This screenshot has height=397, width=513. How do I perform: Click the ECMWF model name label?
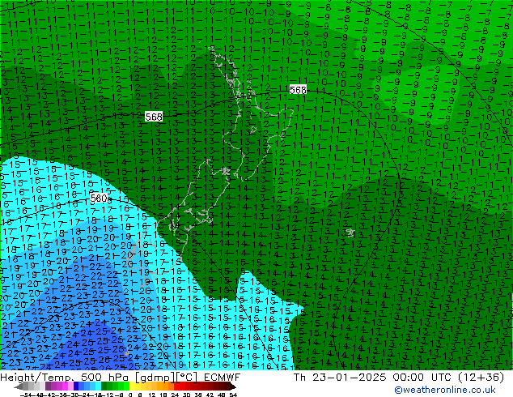coord(223,378)
